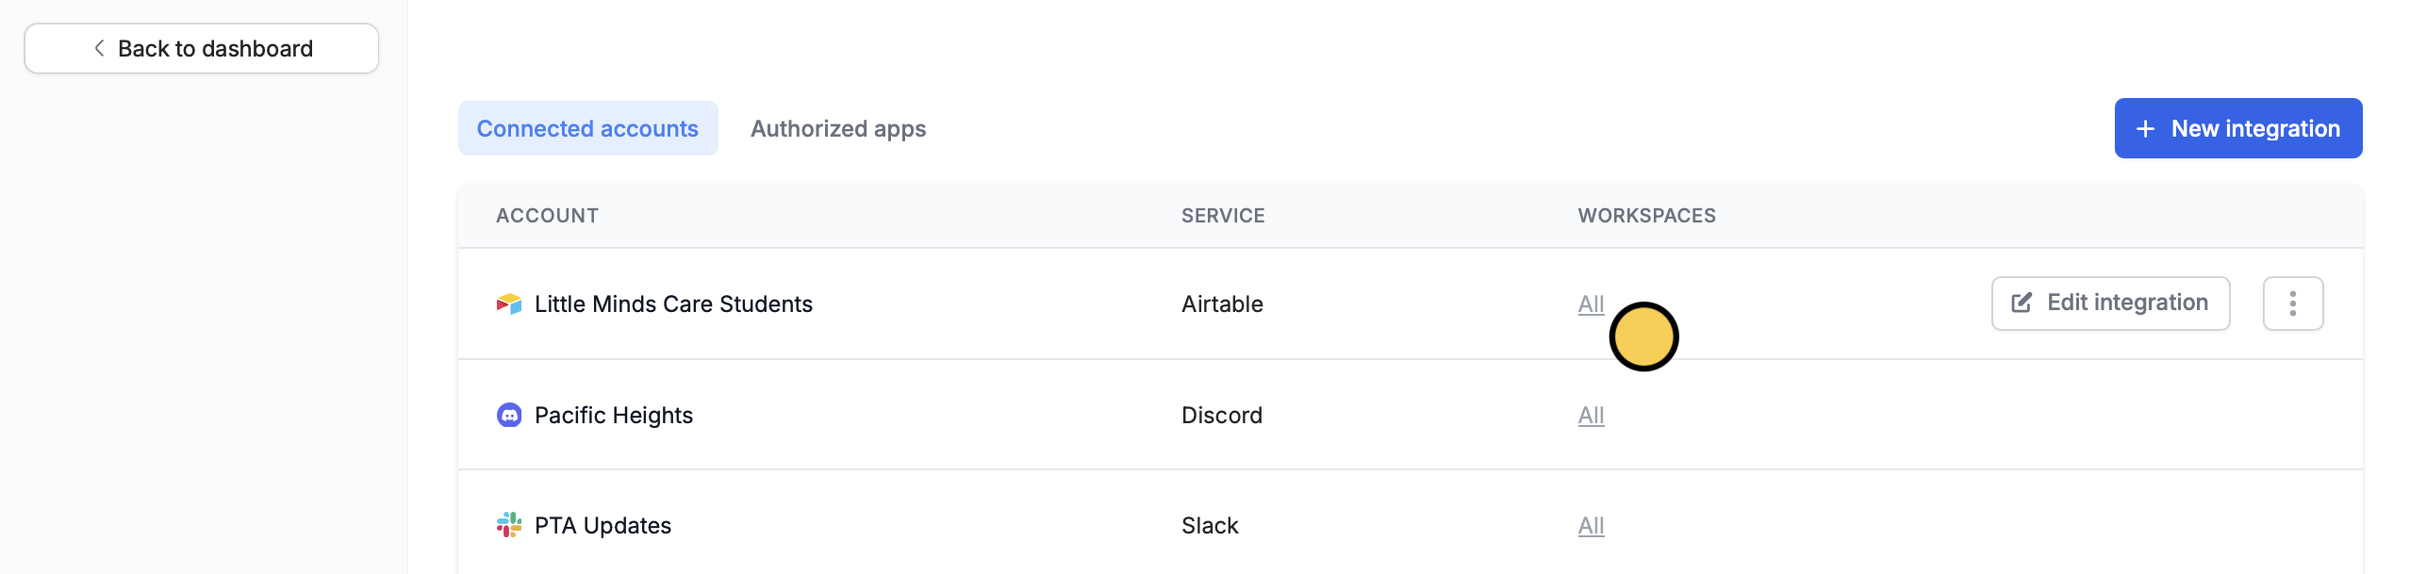The width and height of the screenshot is (2410, 574).
Task: Click the Service column header
Action: tap(1223, 216)
